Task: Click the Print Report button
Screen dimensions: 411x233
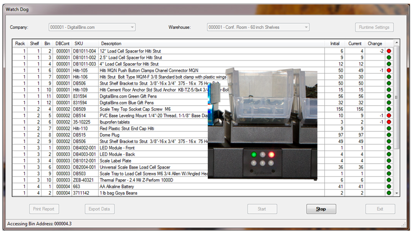Action: [44, 209]
